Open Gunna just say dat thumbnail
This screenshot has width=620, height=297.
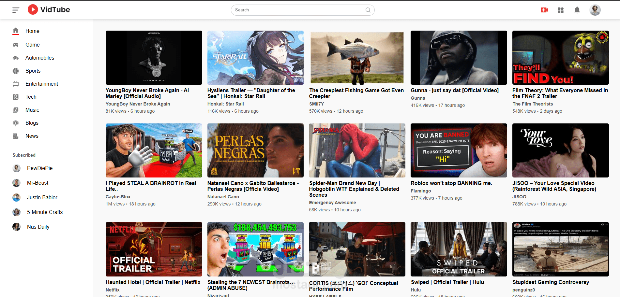coord(459,58)
